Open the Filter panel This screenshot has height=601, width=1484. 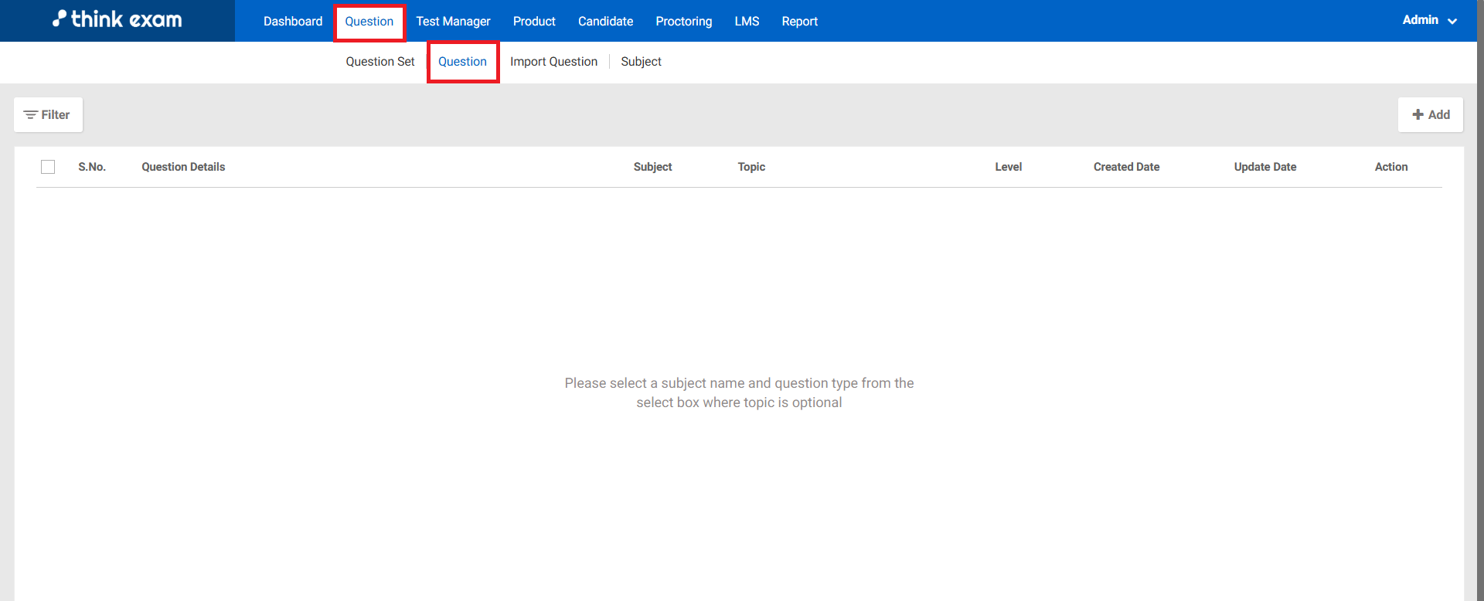click(48, 114)
